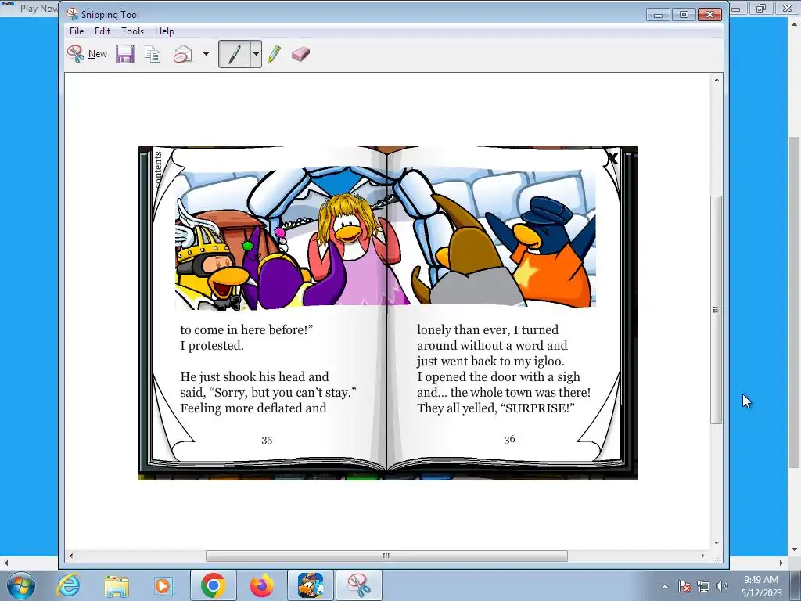
Task: Open pen options dropdown arrow
Action: point(256,54)
